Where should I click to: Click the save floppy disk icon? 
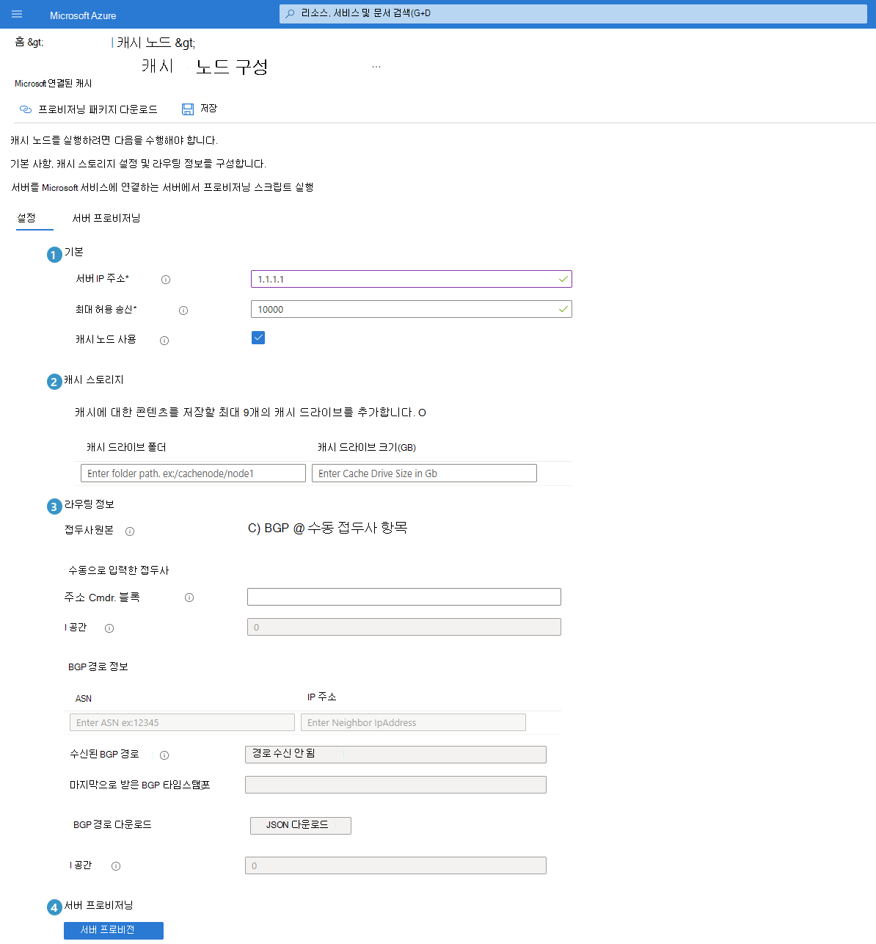click(x=188, y=109)
